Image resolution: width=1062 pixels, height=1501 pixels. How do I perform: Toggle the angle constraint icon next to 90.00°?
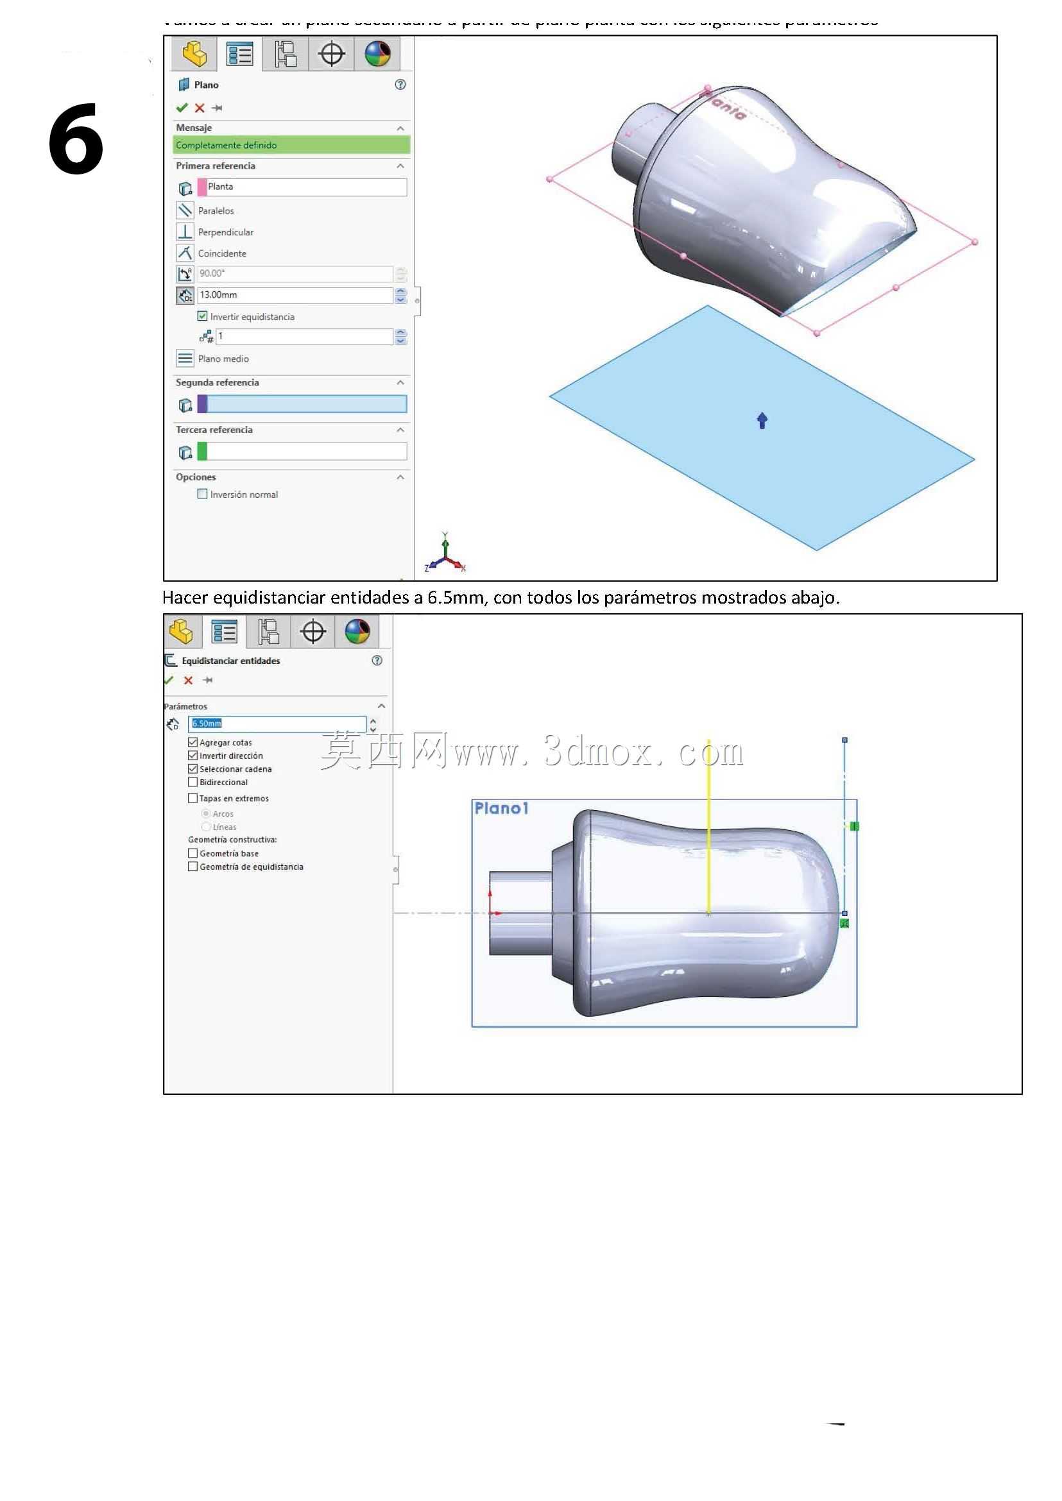click(185, 274)
